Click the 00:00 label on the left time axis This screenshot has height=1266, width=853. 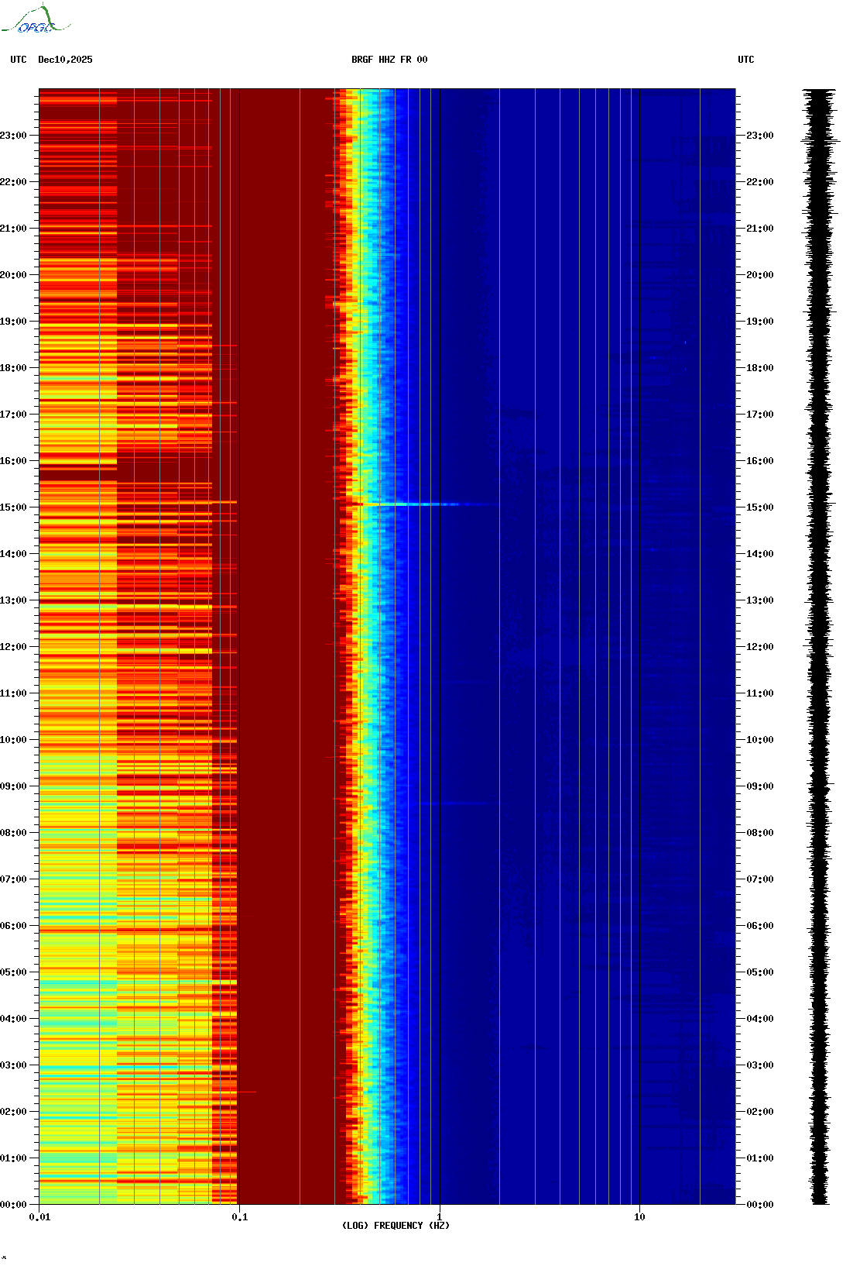pos(13,1205)
